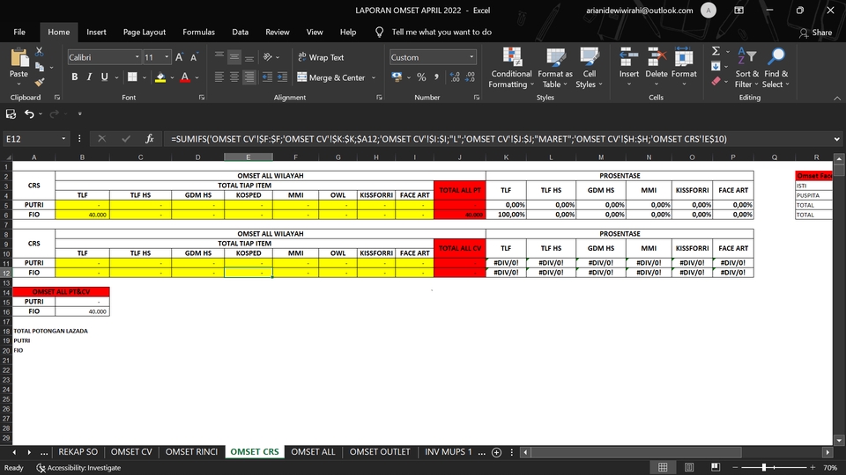846x475 pixels.
Task: Toggle Bold formatting
Action: (74, 77)
